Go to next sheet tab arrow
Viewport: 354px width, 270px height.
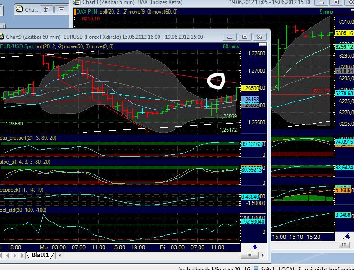pos(15,256)
